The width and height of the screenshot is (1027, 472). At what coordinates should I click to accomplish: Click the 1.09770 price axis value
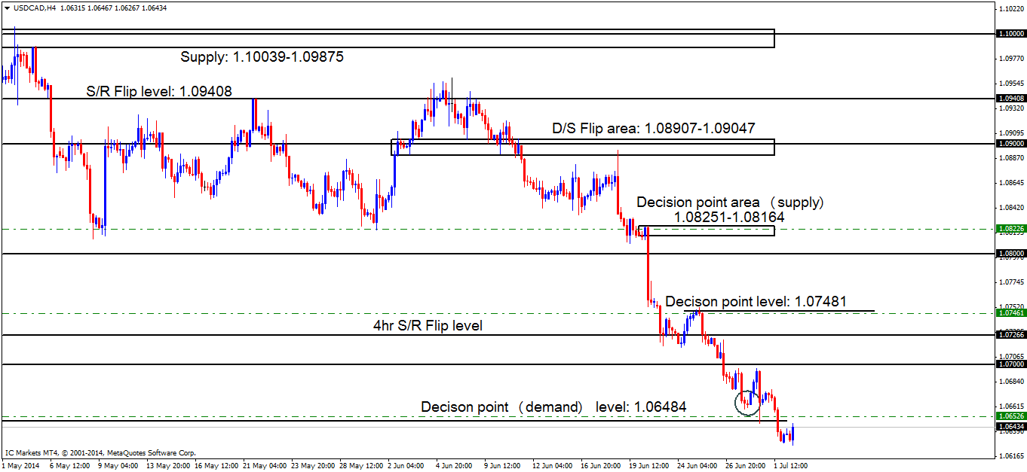(1011, 58)
